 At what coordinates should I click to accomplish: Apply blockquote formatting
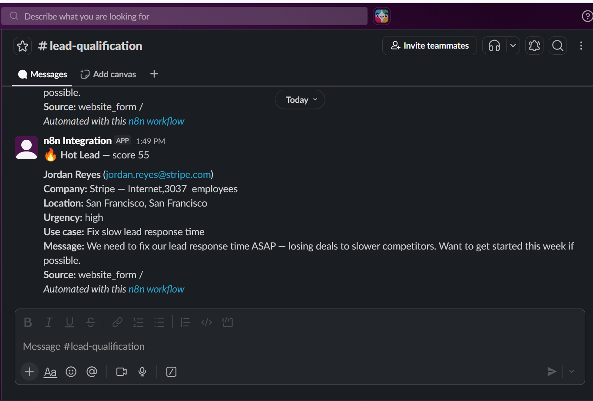pyautogui.click(x=186, y=322)
